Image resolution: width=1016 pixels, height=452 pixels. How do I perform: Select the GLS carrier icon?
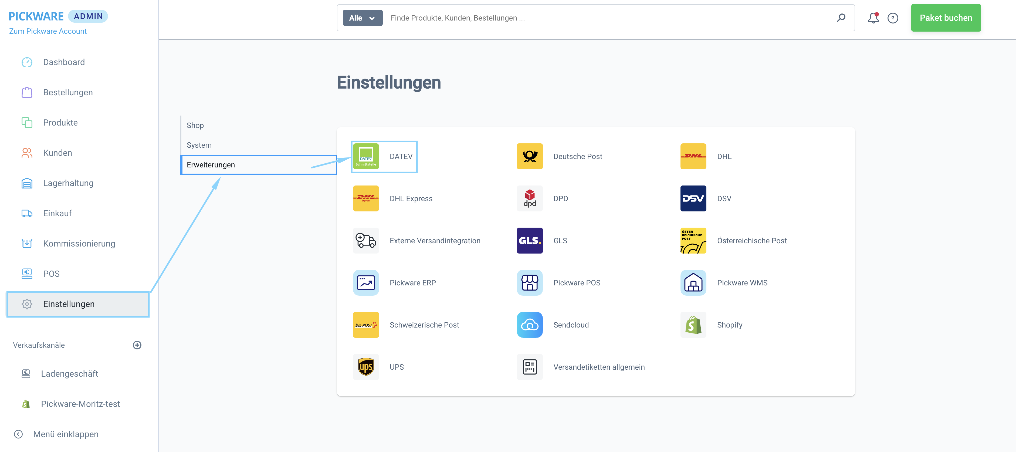pos(529,241)
